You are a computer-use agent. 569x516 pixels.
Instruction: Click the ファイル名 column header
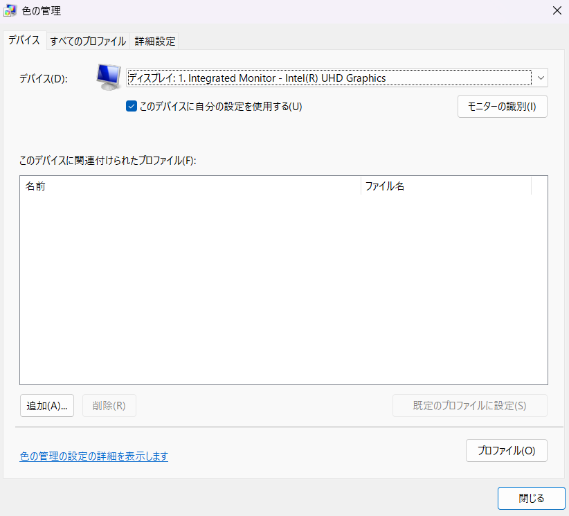(446, 186)
